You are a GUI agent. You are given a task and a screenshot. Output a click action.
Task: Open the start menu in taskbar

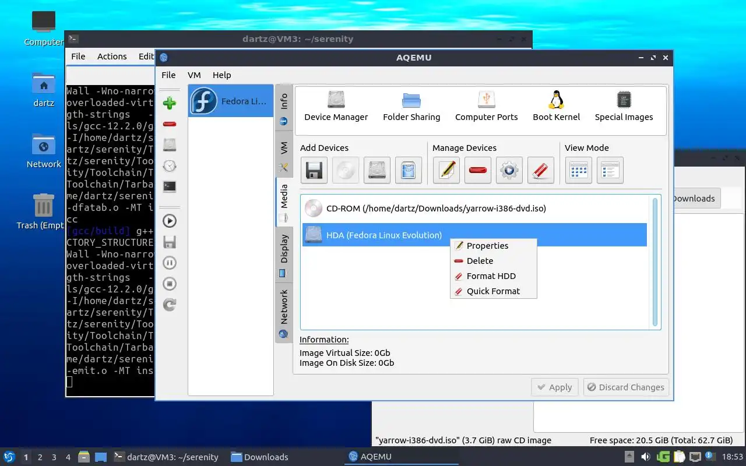click(x=9, y=457)
